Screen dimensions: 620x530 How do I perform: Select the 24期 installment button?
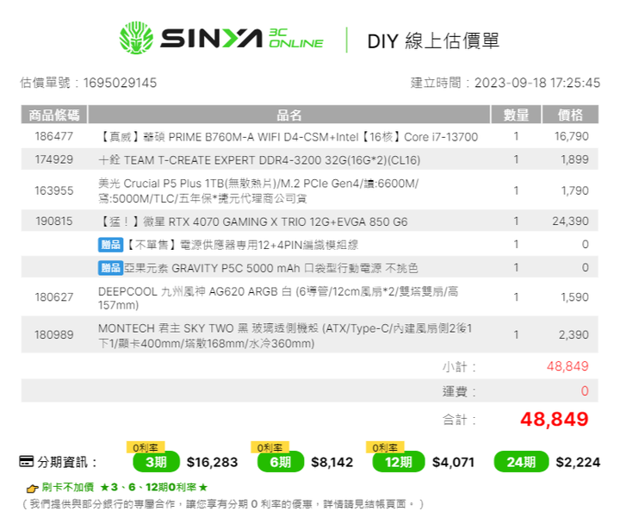[521, 462]
